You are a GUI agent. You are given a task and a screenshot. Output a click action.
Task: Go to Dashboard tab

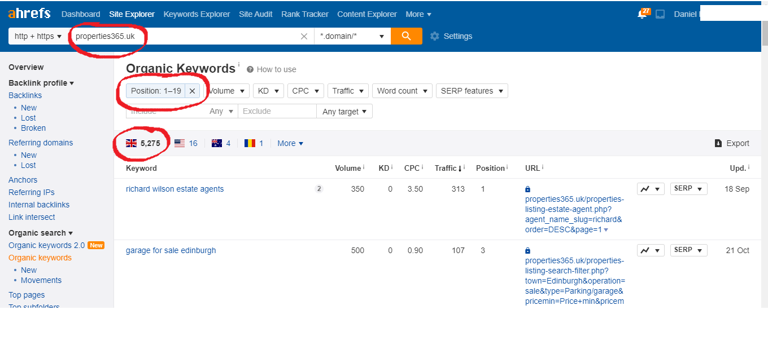coord(81,14)
